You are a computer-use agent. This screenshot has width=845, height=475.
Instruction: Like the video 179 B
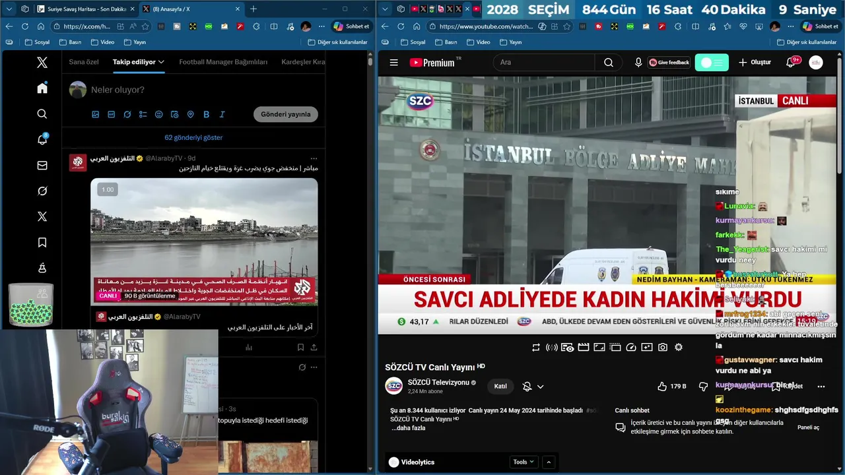(x=672, y=387)
